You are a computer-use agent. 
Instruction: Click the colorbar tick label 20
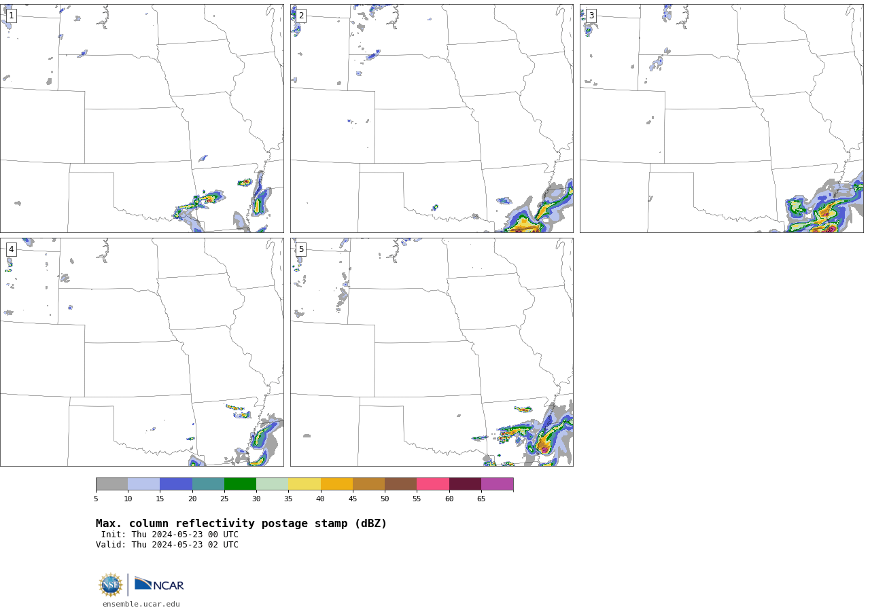[192, 499]
